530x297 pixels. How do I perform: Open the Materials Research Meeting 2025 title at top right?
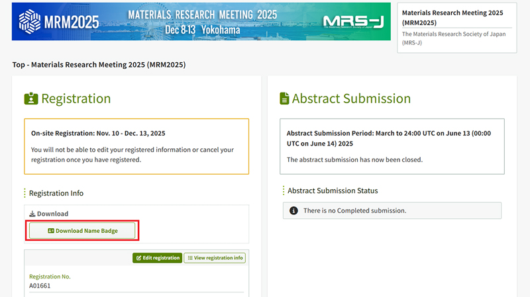[452, 18]
